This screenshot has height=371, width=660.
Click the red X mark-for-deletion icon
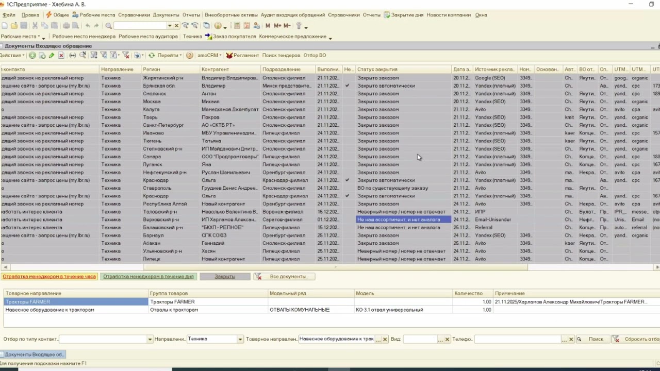click(x=61, y=55)
